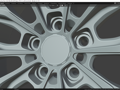120x90 pixels.
Task: Open the Animation workspace tab
Action: [x=40, y=3]
